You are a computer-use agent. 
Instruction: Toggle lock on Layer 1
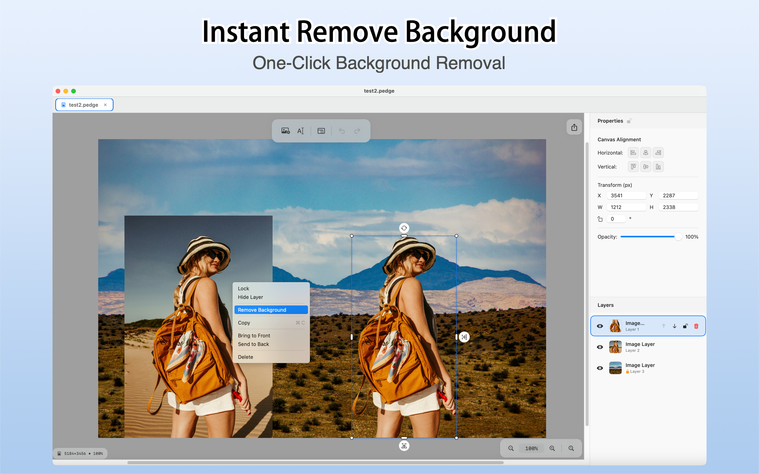[685, 326]
